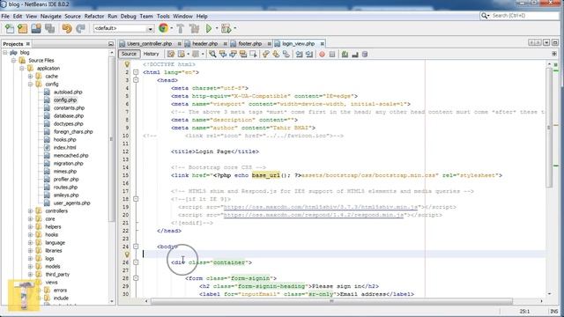Screen dimensions: 564x317
Task: Click the Chrome browser icon in toolbar
Action: click(163, 28)
